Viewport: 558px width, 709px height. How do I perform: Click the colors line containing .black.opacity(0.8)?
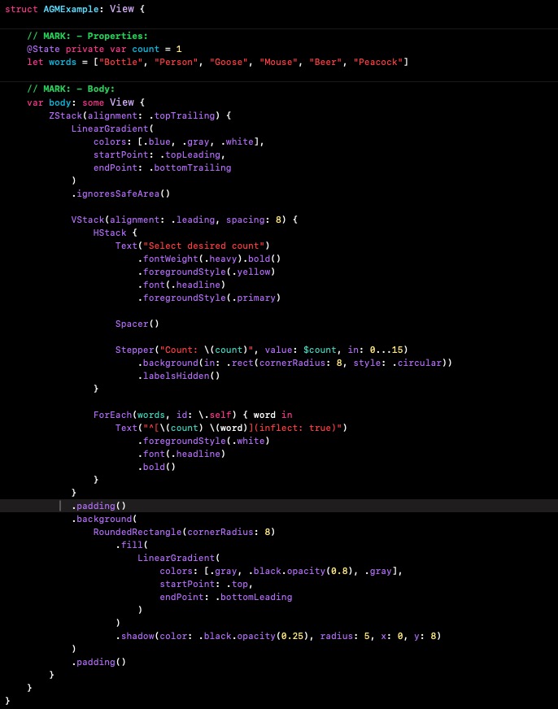tap(281, 571)
